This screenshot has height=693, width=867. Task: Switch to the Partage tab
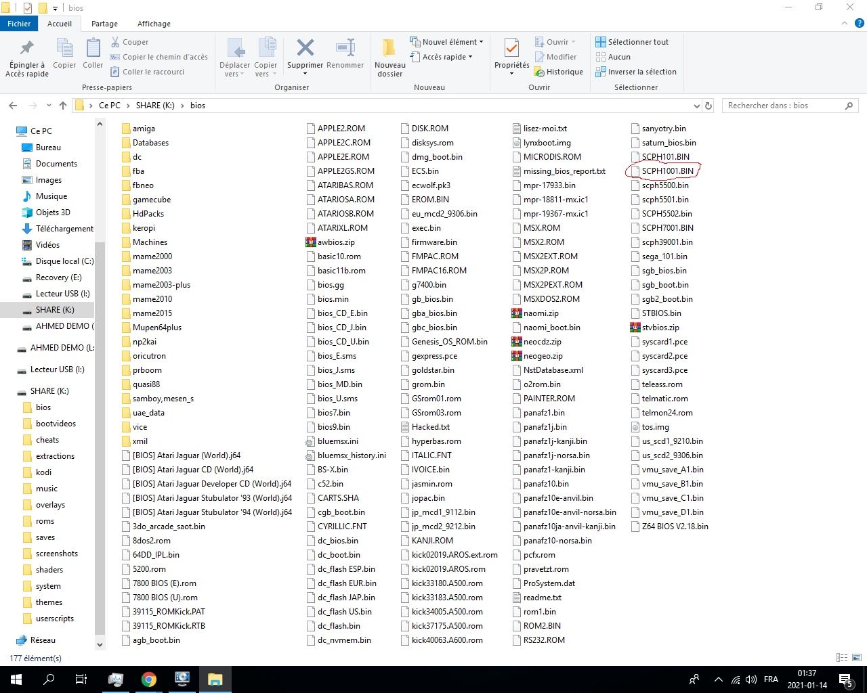click(104, 24)
